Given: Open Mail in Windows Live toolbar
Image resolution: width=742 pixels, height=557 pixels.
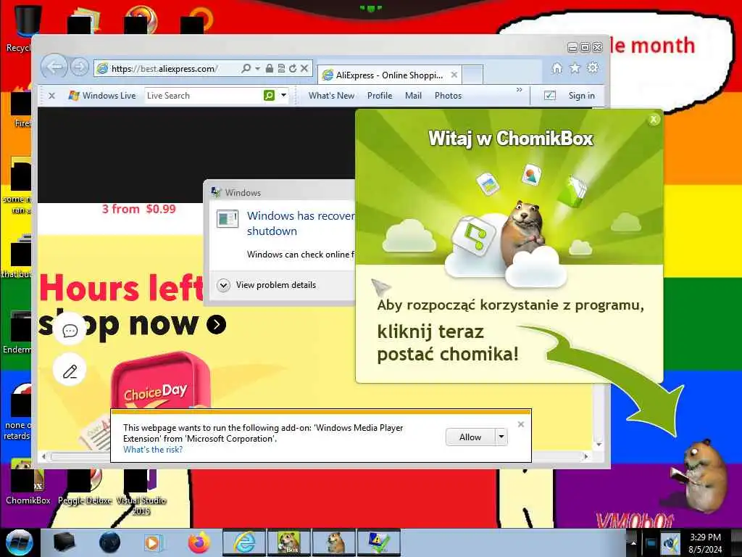Looking at the screenshot, I should click(x=413, y=96).
